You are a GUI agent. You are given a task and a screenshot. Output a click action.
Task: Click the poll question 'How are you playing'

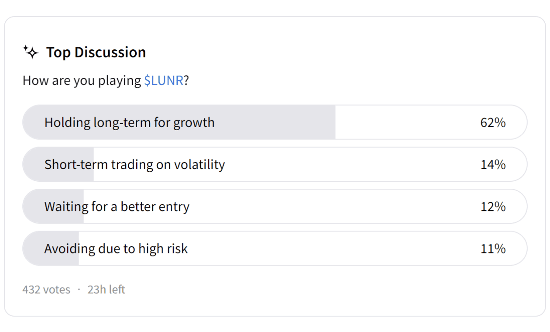point(82,81)
